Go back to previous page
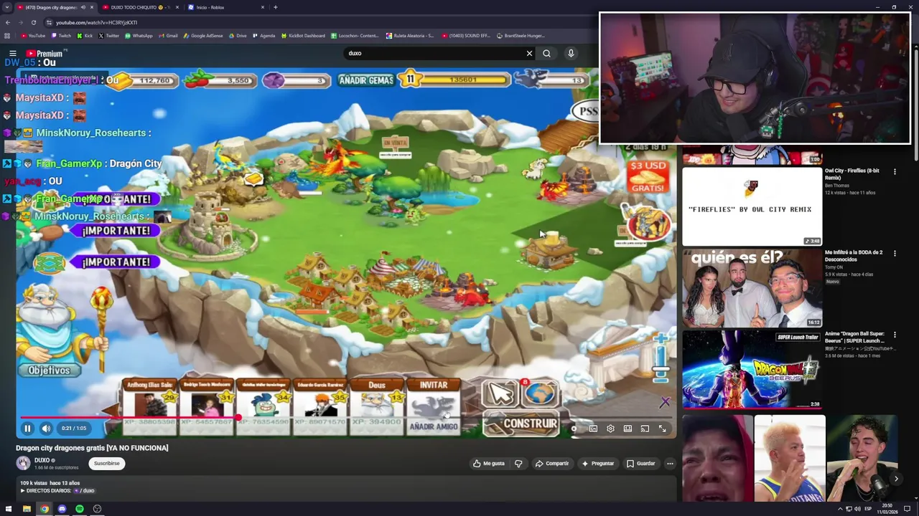The image size is (919, 516). point(7,22)
